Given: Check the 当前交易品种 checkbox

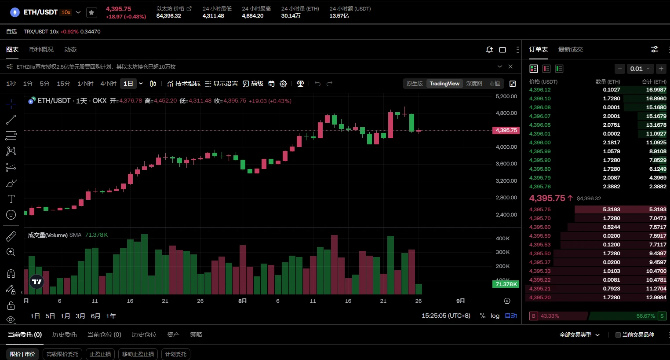Looking at the screenshot, I should point(618,335).
